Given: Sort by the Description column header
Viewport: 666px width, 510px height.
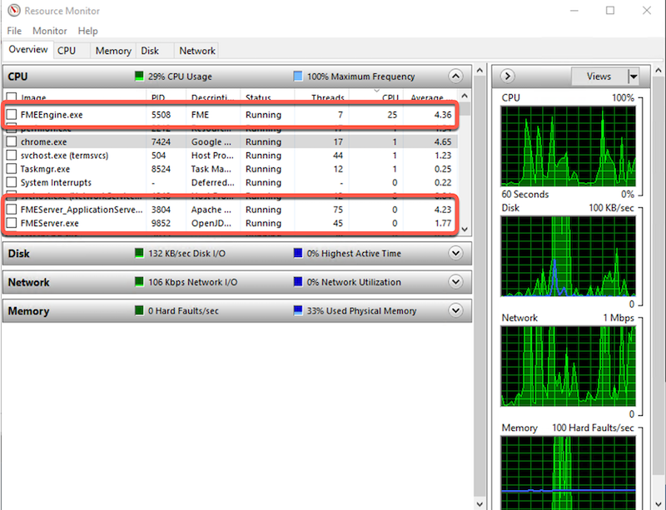Looking at the screenshot, I should click(x=212, y=97).
